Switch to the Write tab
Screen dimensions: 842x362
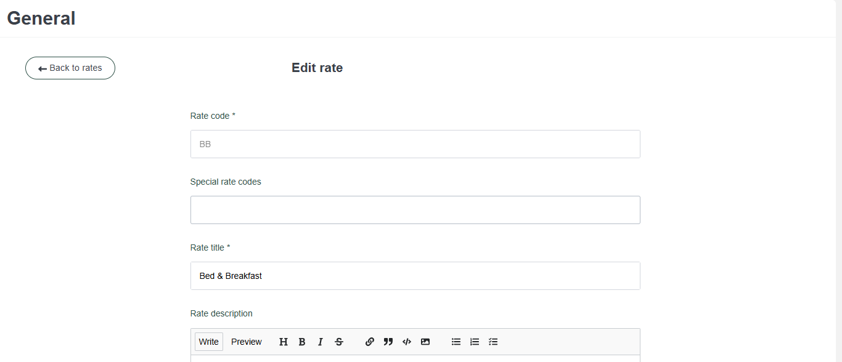click(209, 342)
